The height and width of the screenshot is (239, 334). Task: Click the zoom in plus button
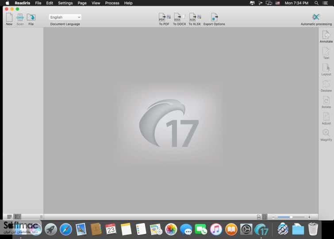click(309, 217)
